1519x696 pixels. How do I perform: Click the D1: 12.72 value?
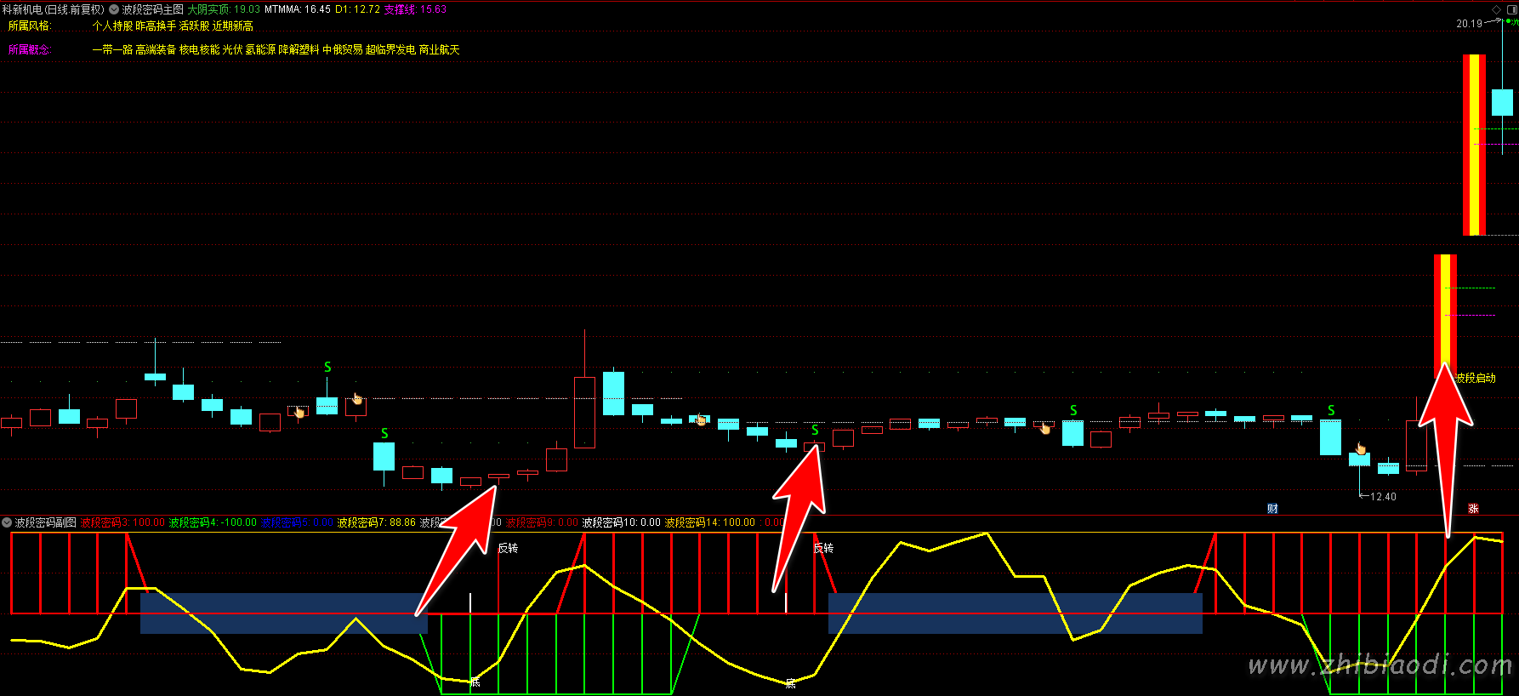[x=357, y=9]
